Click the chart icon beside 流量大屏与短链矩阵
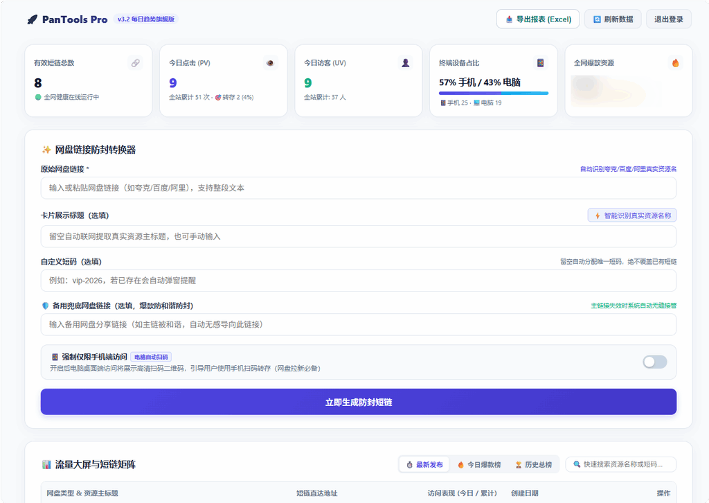The width and height of the screenshot is (709, 503). [x=46, y=465]
